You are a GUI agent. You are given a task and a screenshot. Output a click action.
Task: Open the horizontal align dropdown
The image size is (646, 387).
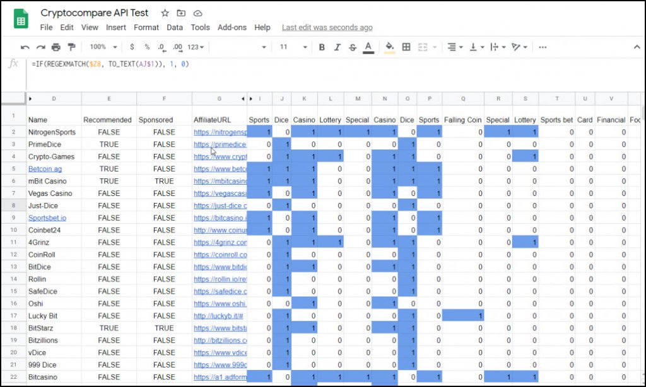point(455,47)
